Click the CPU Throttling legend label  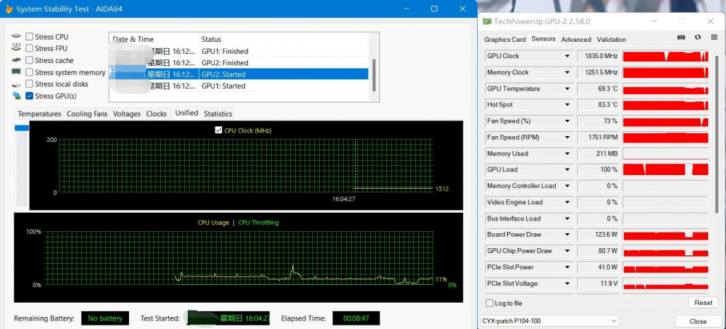point(258,223)
